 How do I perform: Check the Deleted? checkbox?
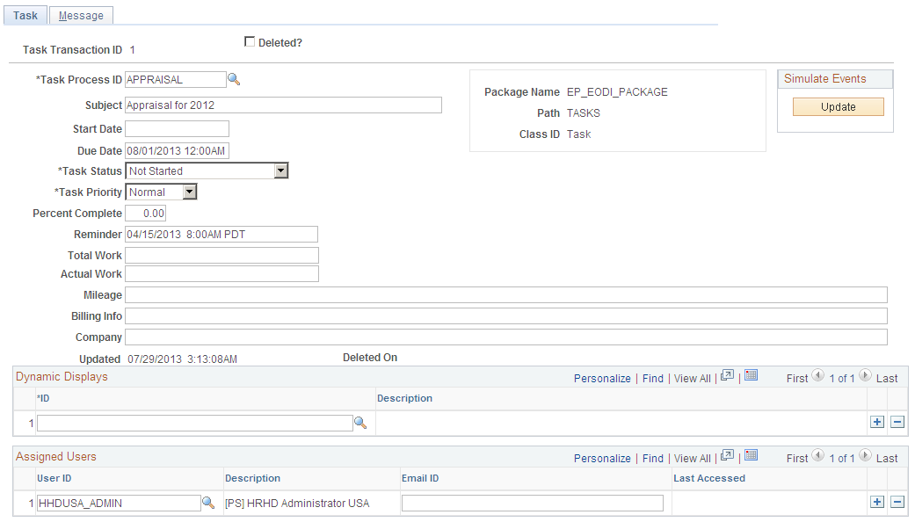click(250, 41)
